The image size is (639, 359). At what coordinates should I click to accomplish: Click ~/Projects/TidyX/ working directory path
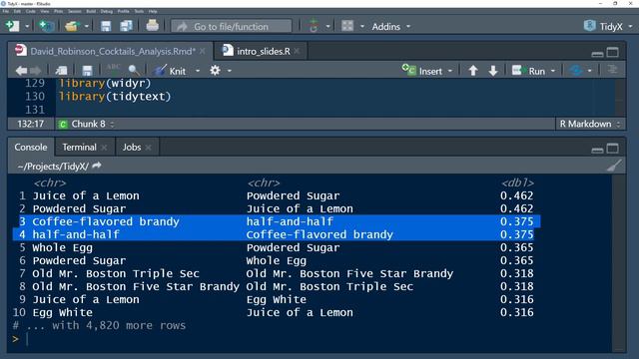pos(53,167)
